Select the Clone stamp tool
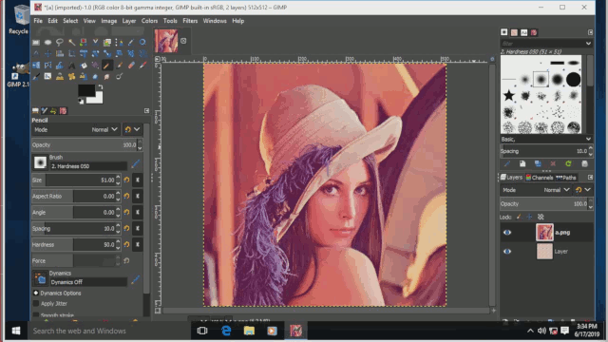This screenshot has width=608, height=342. 60,77
